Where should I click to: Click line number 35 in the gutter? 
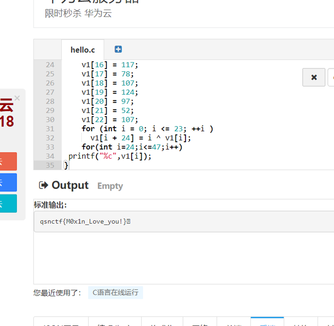pos(50,165)
